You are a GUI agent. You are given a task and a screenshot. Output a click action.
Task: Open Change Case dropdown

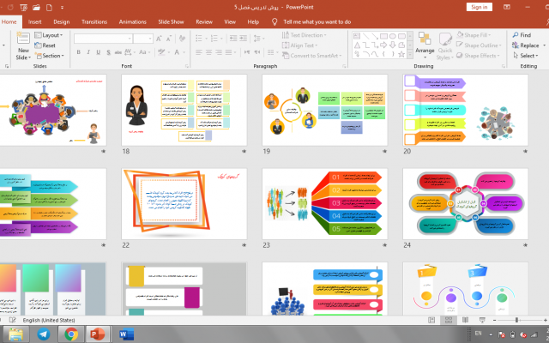(x=144, y=52)
